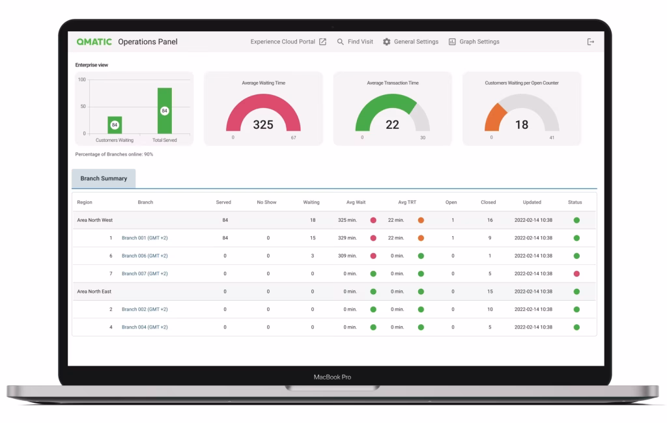667x423 pixels.
Task: Click the Find Visit magnifier icon
Action: click(340, 42)
